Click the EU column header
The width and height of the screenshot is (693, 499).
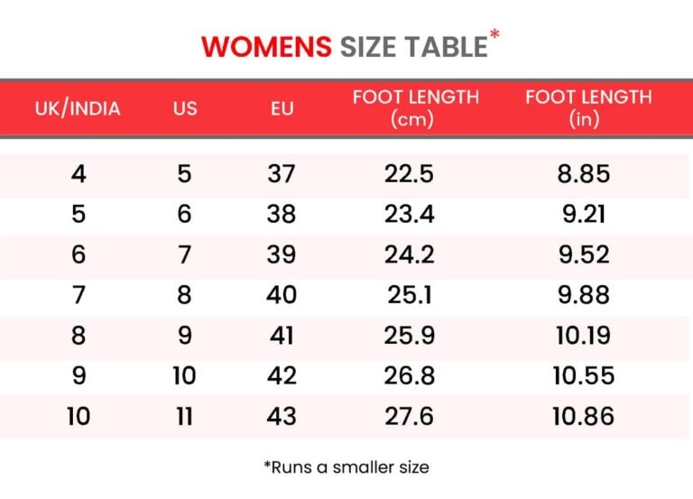(282, 109)
